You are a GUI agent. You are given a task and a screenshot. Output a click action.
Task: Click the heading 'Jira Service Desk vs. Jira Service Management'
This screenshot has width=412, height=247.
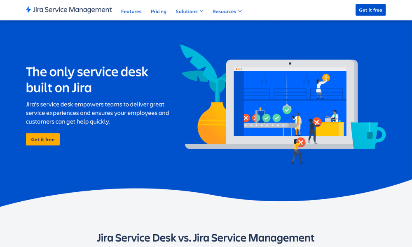tap(206, 238)
